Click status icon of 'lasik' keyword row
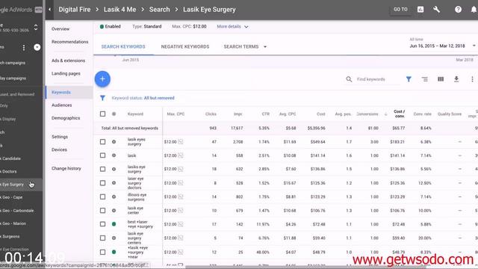Image resolution: width=478 pixels, height=269 pixels. pyautogui.click(x=114, y=155)
